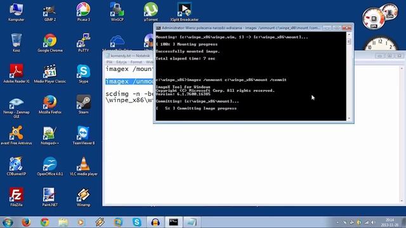This screenshot has width=406, height=228.
Task: Click the WinSCP desktop shortcut
Action: 117,11
